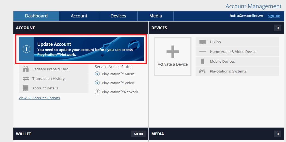Click the Activate a Device label

(x=173, y=64)
